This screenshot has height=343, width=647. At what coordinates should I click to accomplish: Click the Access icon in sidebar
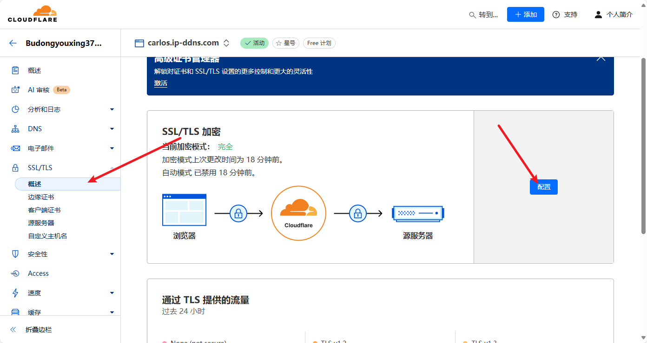15,273
